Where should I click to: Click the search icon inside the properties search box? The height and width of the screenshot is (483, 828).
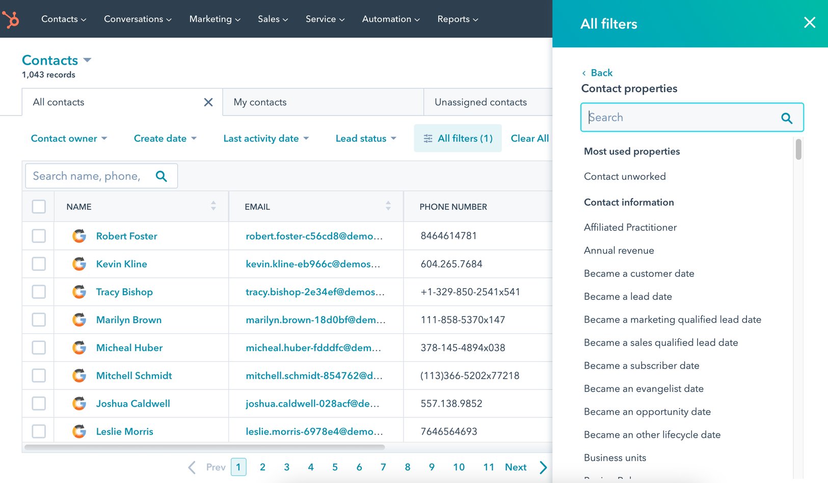pos(787,118)
